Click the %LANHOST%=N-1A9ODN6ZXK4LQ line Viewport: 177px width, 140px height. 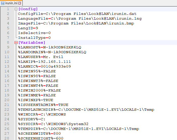[49, 47]
